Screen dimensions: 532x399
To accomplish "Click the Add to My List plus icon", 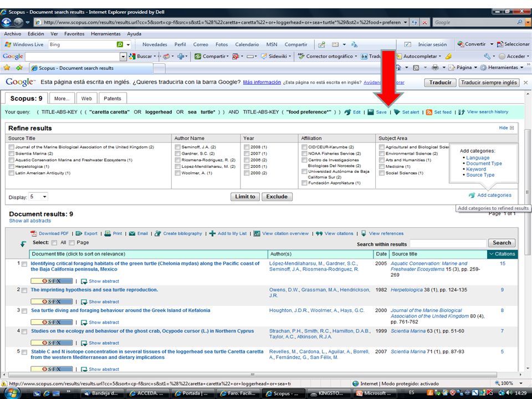I will tap(212, 233).
